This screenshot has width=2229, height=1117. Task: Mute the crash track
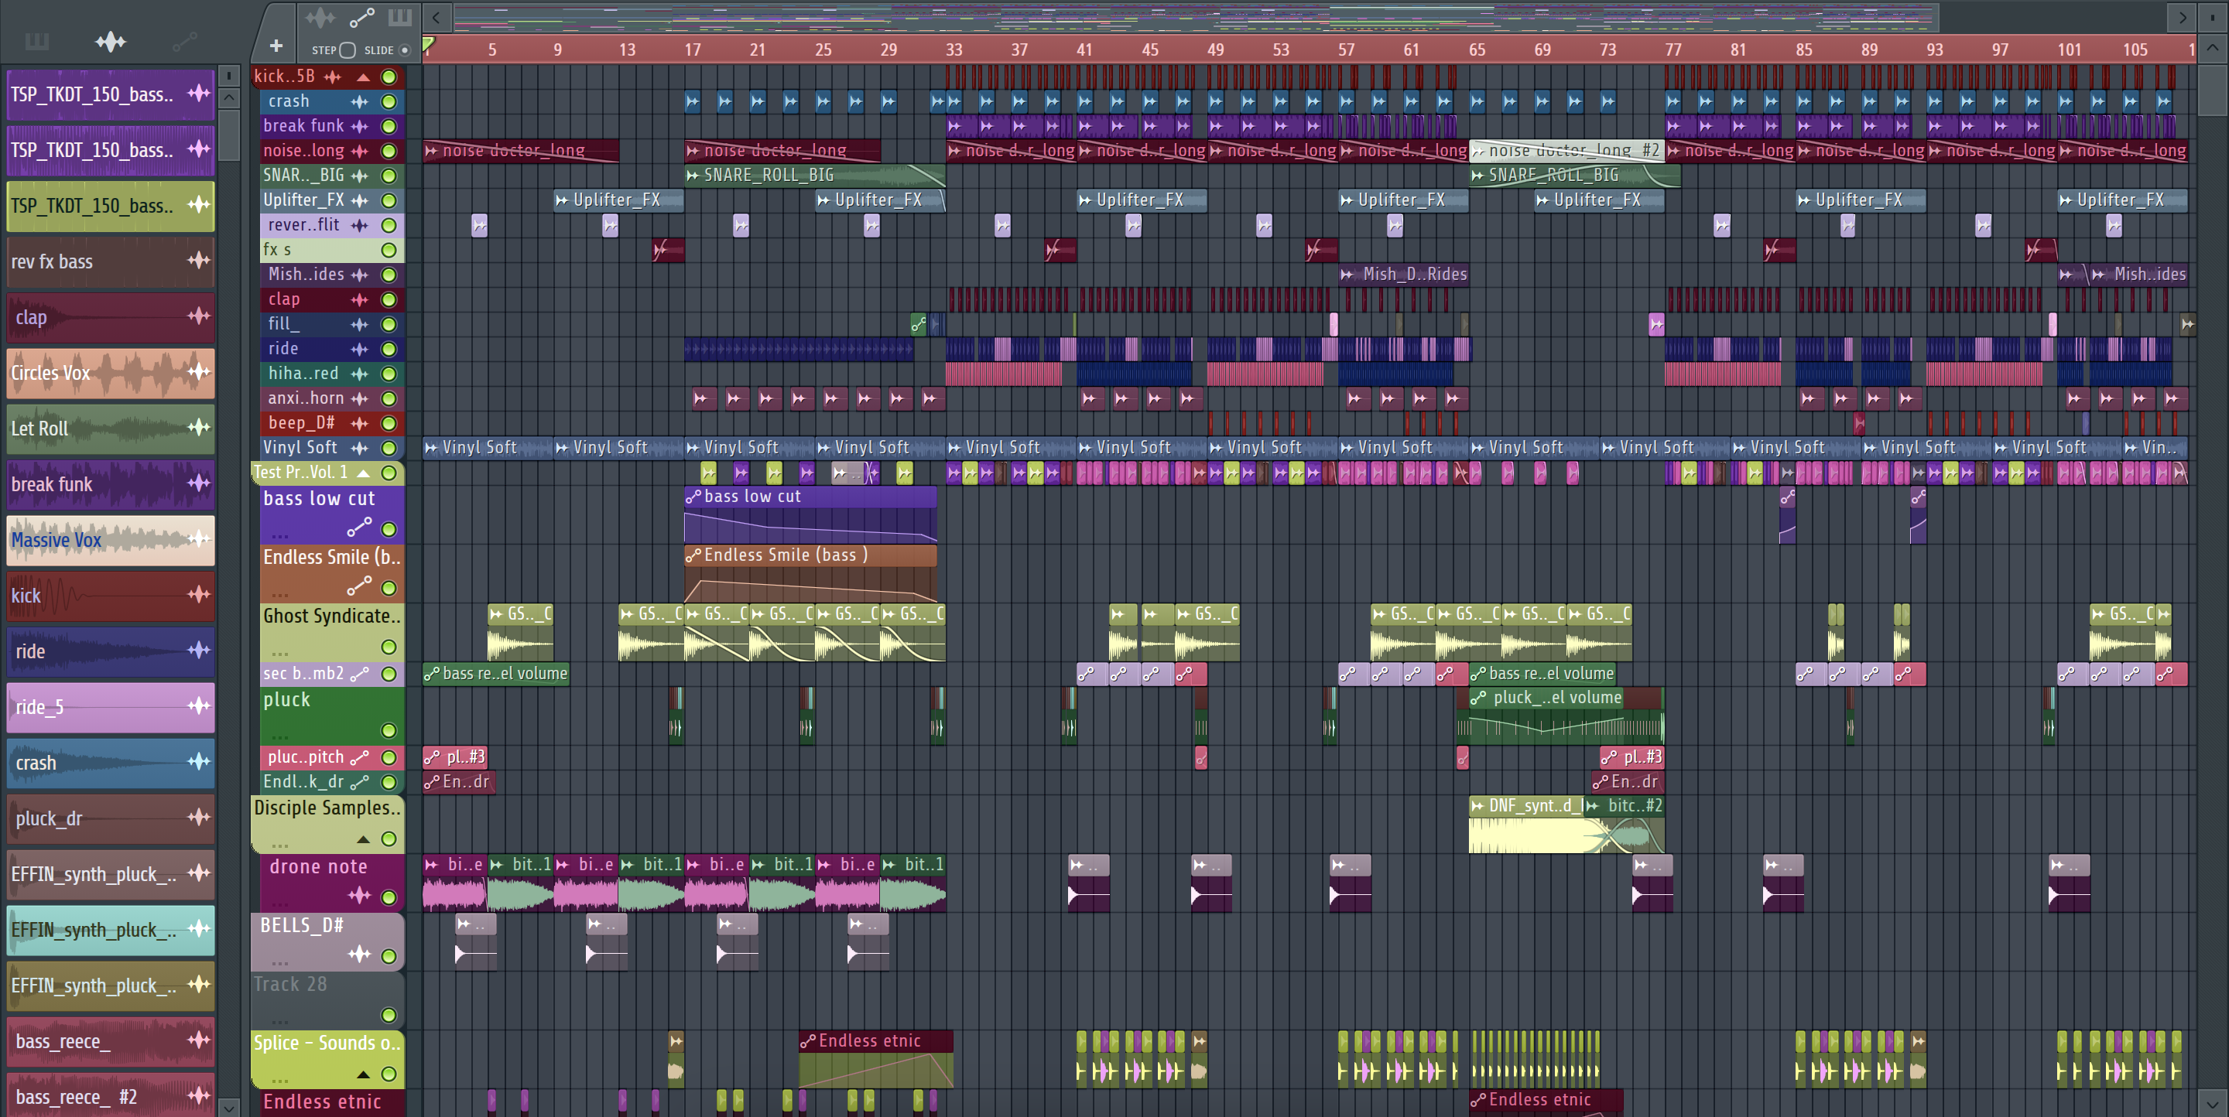(x=389, y=102)
